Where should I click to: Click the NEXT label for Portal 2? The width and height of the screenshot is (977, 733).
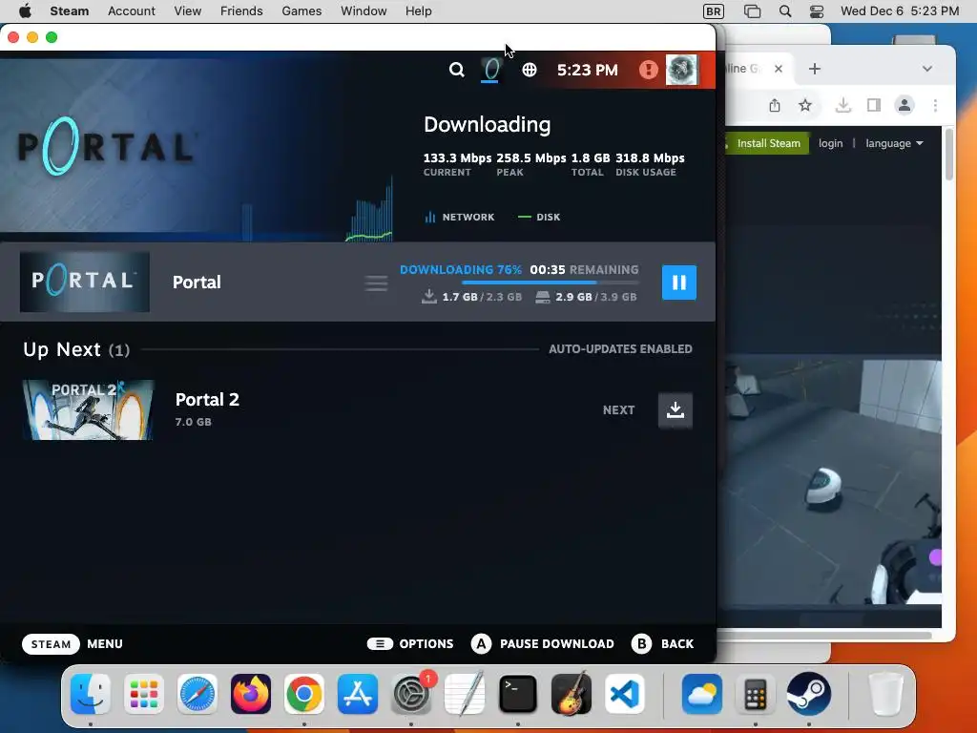pyautogui.click(x=618, y=410)
